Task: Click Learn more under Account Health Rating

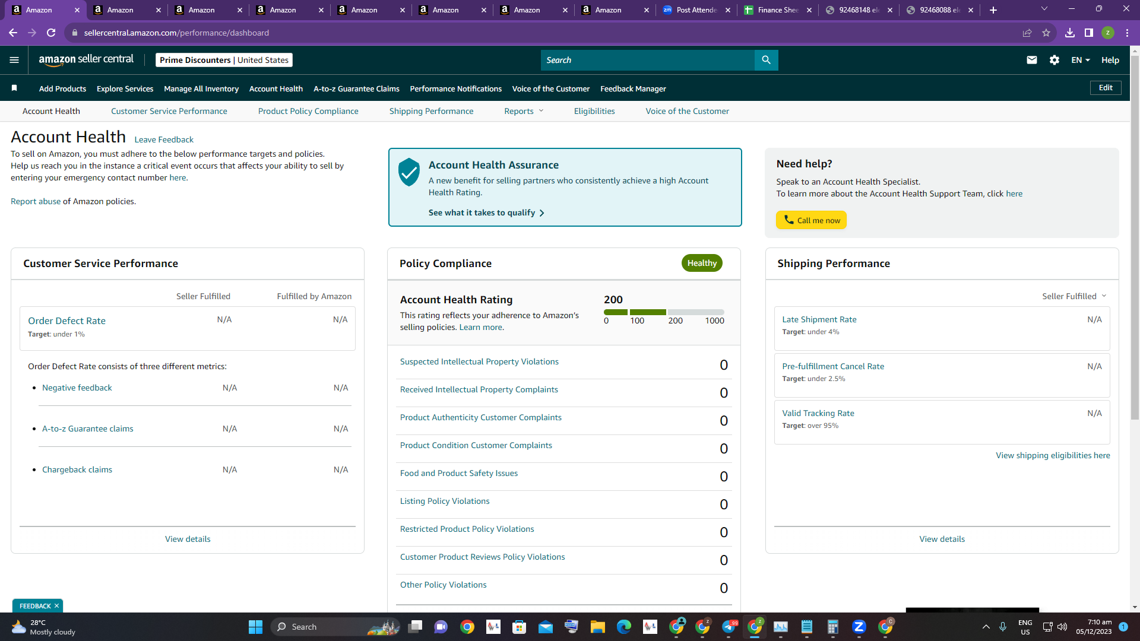Action: (480, 327)
